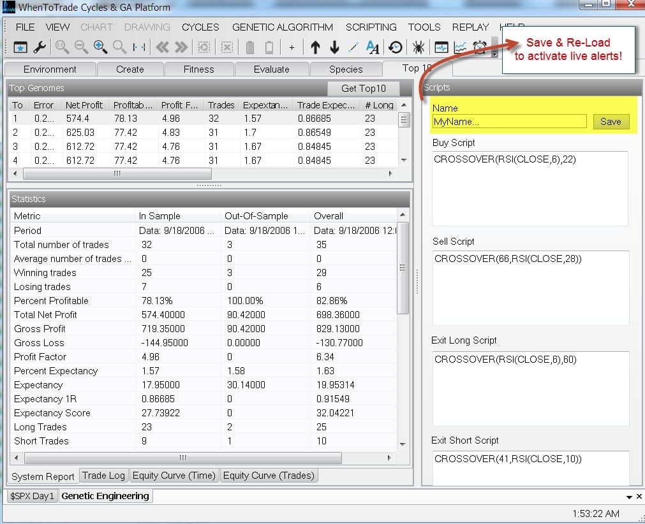Open settings with the wrench icon
The width and height of the screenshot is (645, 524).
[x=40, y=48]
